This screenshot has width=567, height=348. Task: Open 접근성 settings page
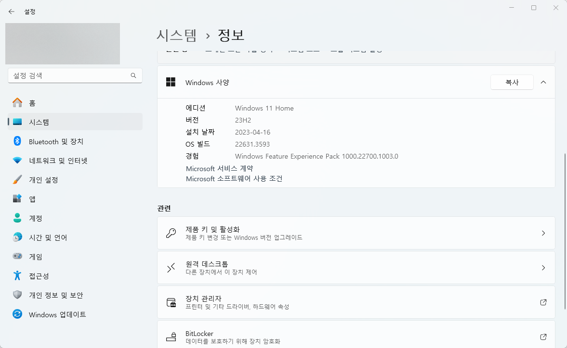pyautogui.click(x=75, y=276)
